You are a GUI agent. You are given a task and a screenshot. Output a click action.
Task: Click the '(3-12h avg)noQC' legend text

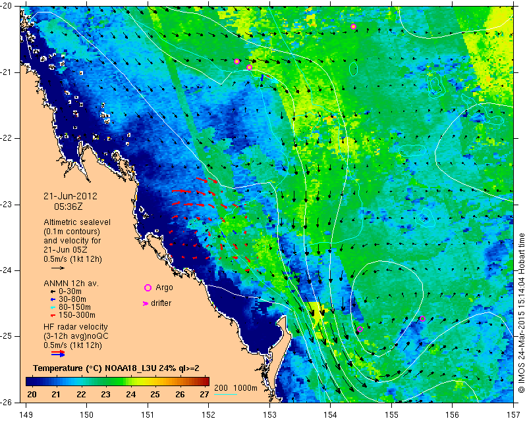(x=76, y=336)
